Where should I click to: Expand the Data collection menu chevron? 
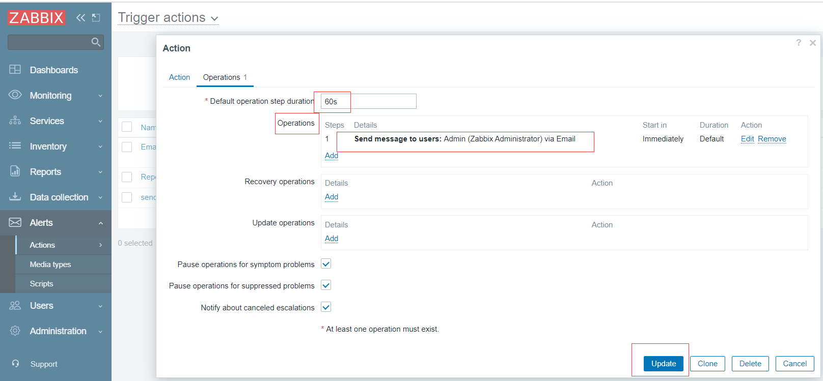100,197
